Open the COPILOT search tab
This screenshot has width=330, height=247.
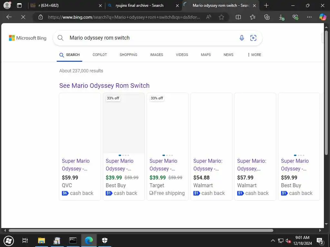(x=100, y=55)
